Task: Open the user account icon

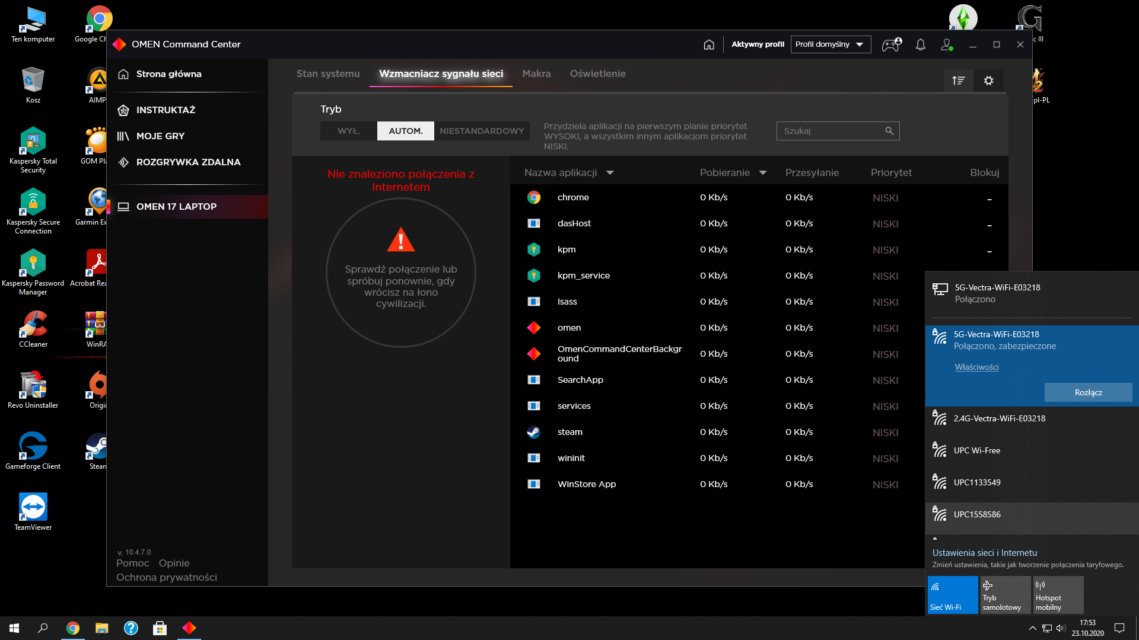Action: point(947,44)
